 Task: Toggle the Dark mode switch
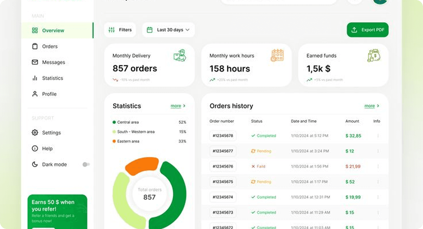(86, 165)
